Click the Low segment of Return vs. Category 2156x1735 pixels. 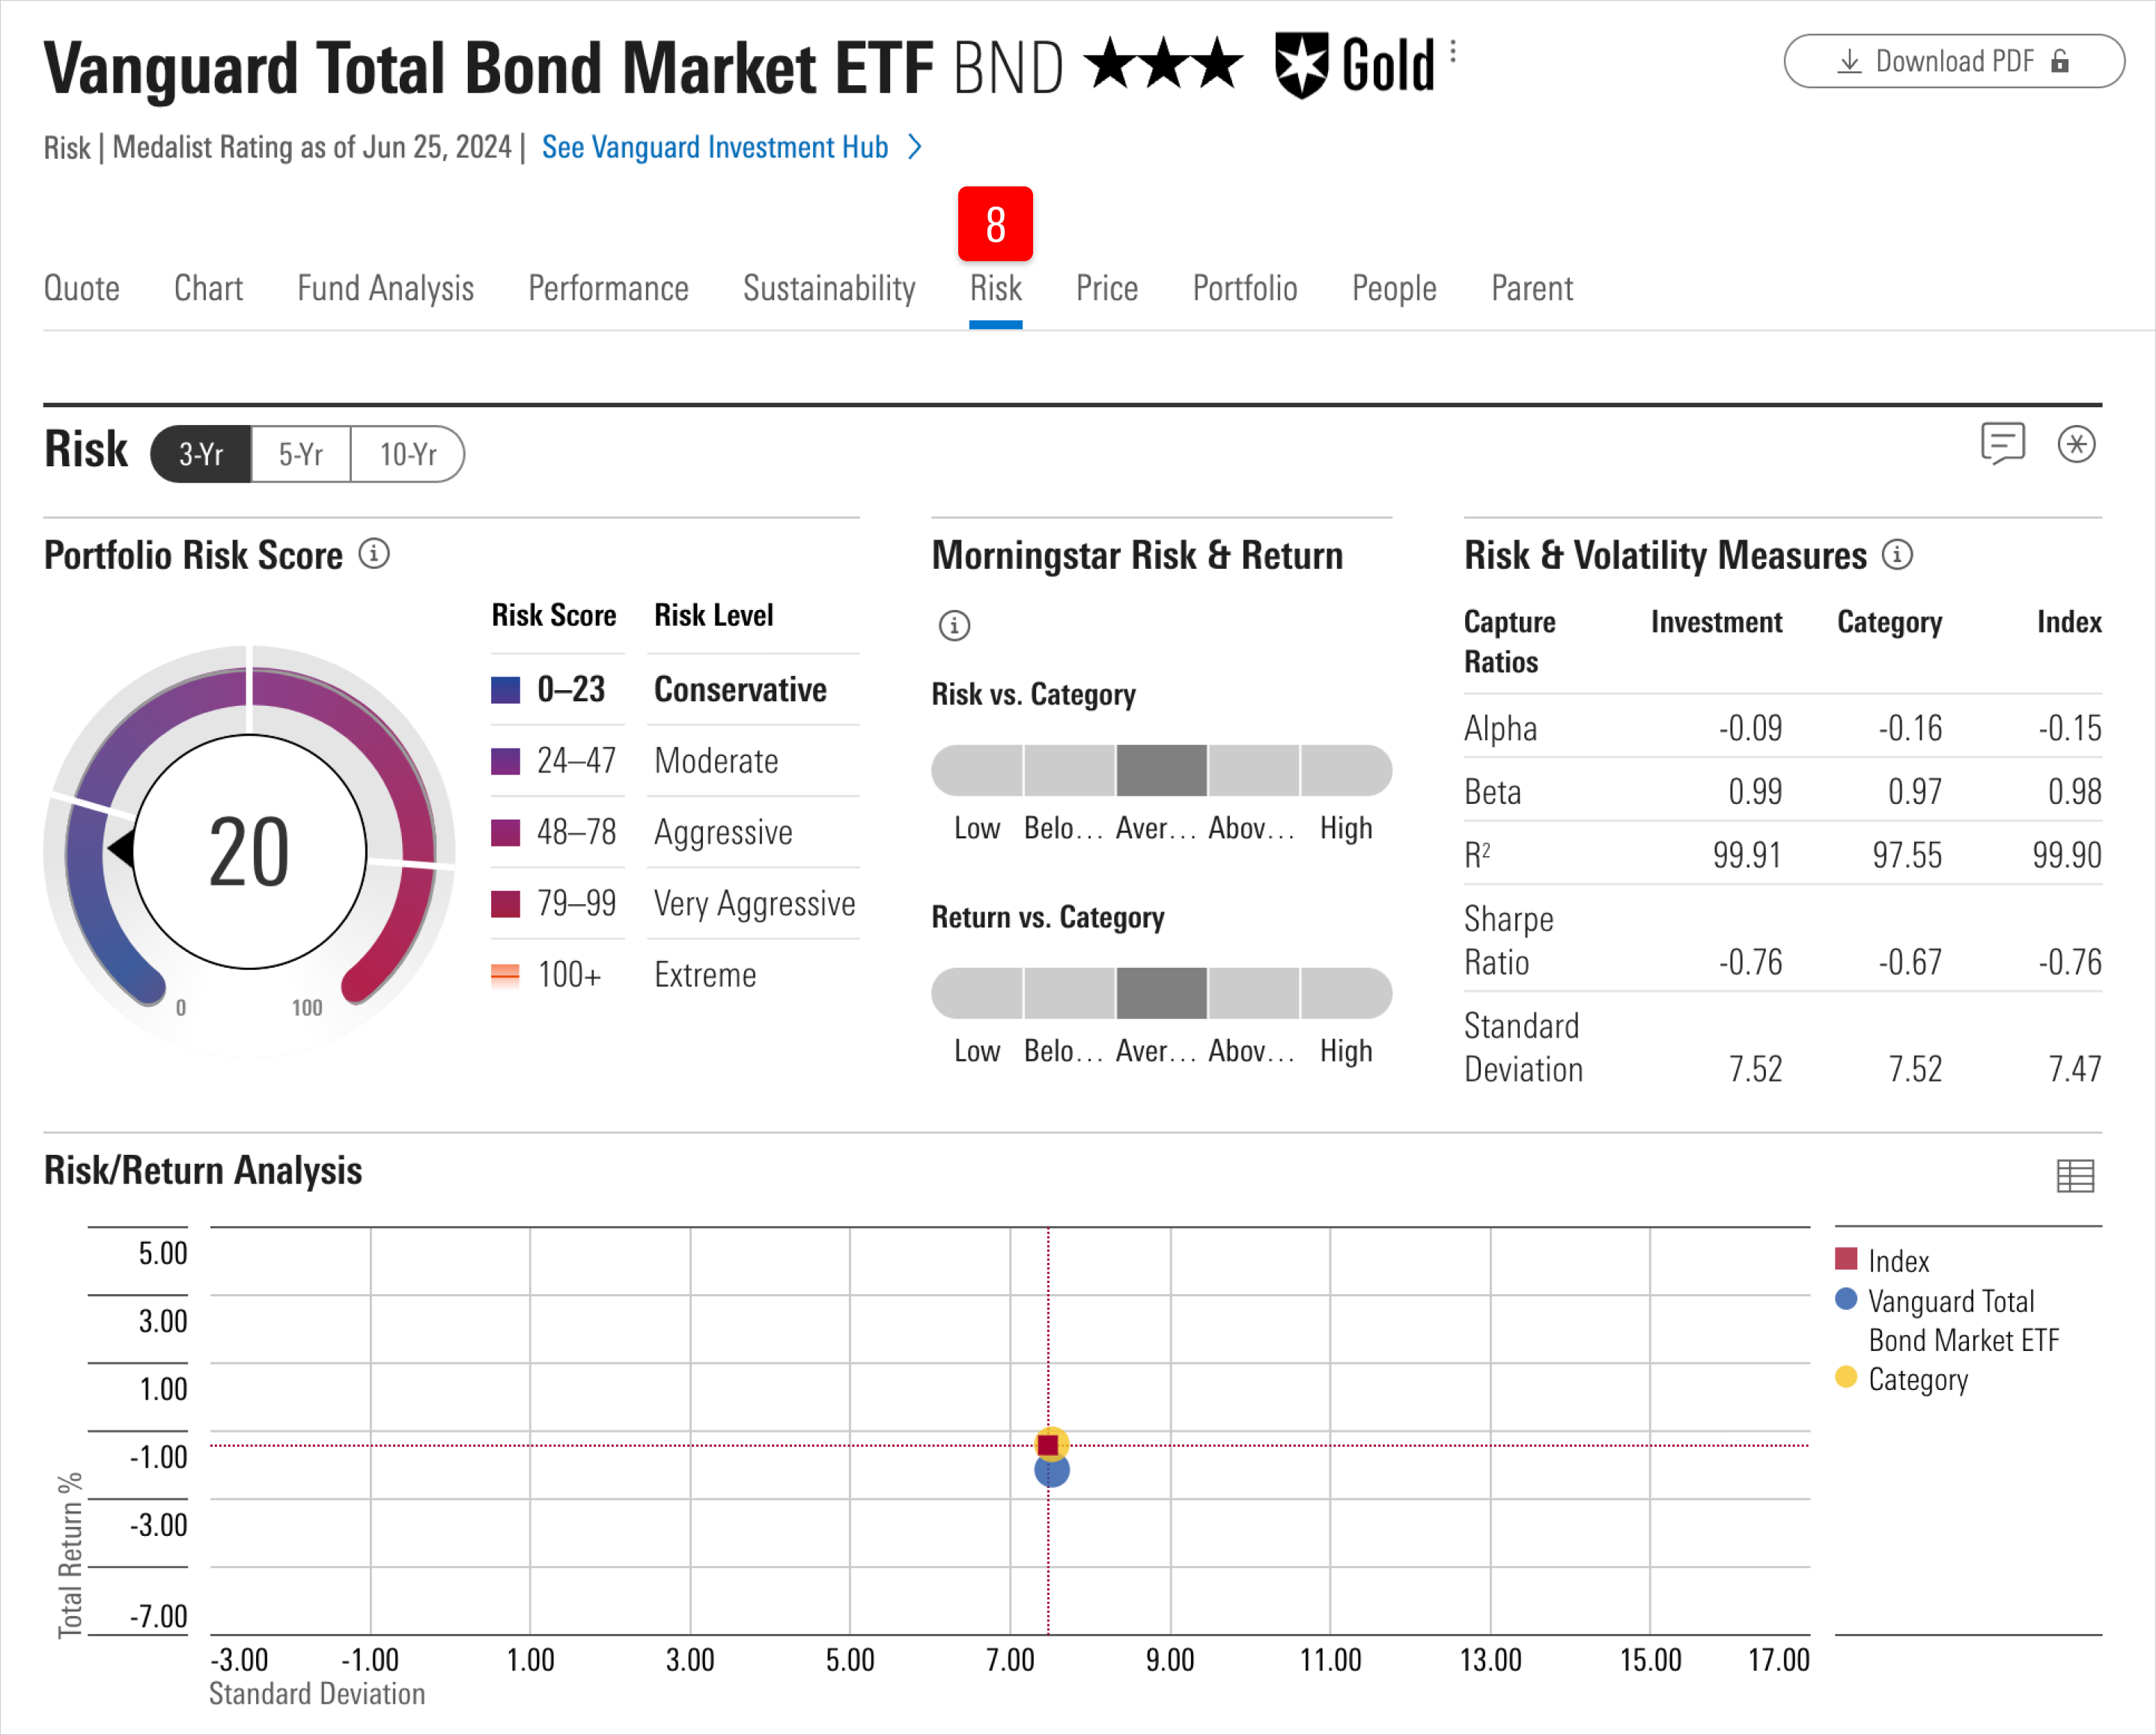[977, 993]
